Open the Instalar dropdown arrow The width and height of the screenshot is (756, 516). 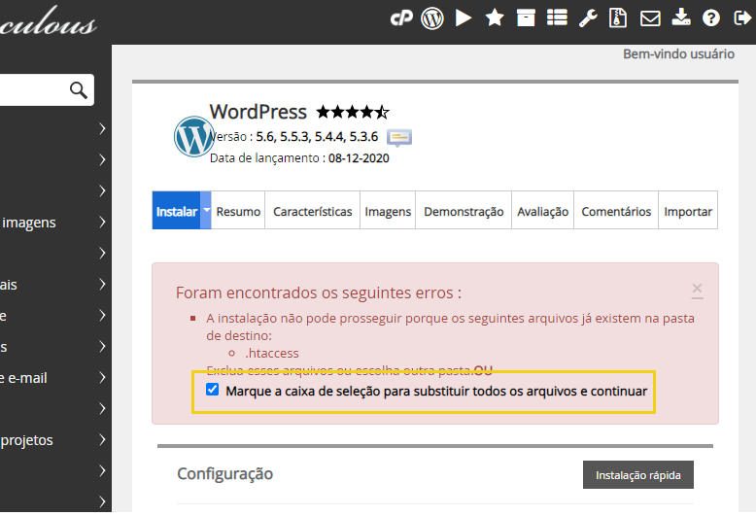point(206,210)
